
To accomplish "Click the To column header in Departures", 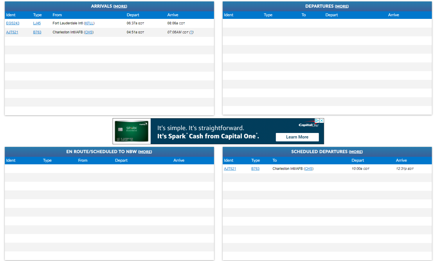I will coord(304,15).
